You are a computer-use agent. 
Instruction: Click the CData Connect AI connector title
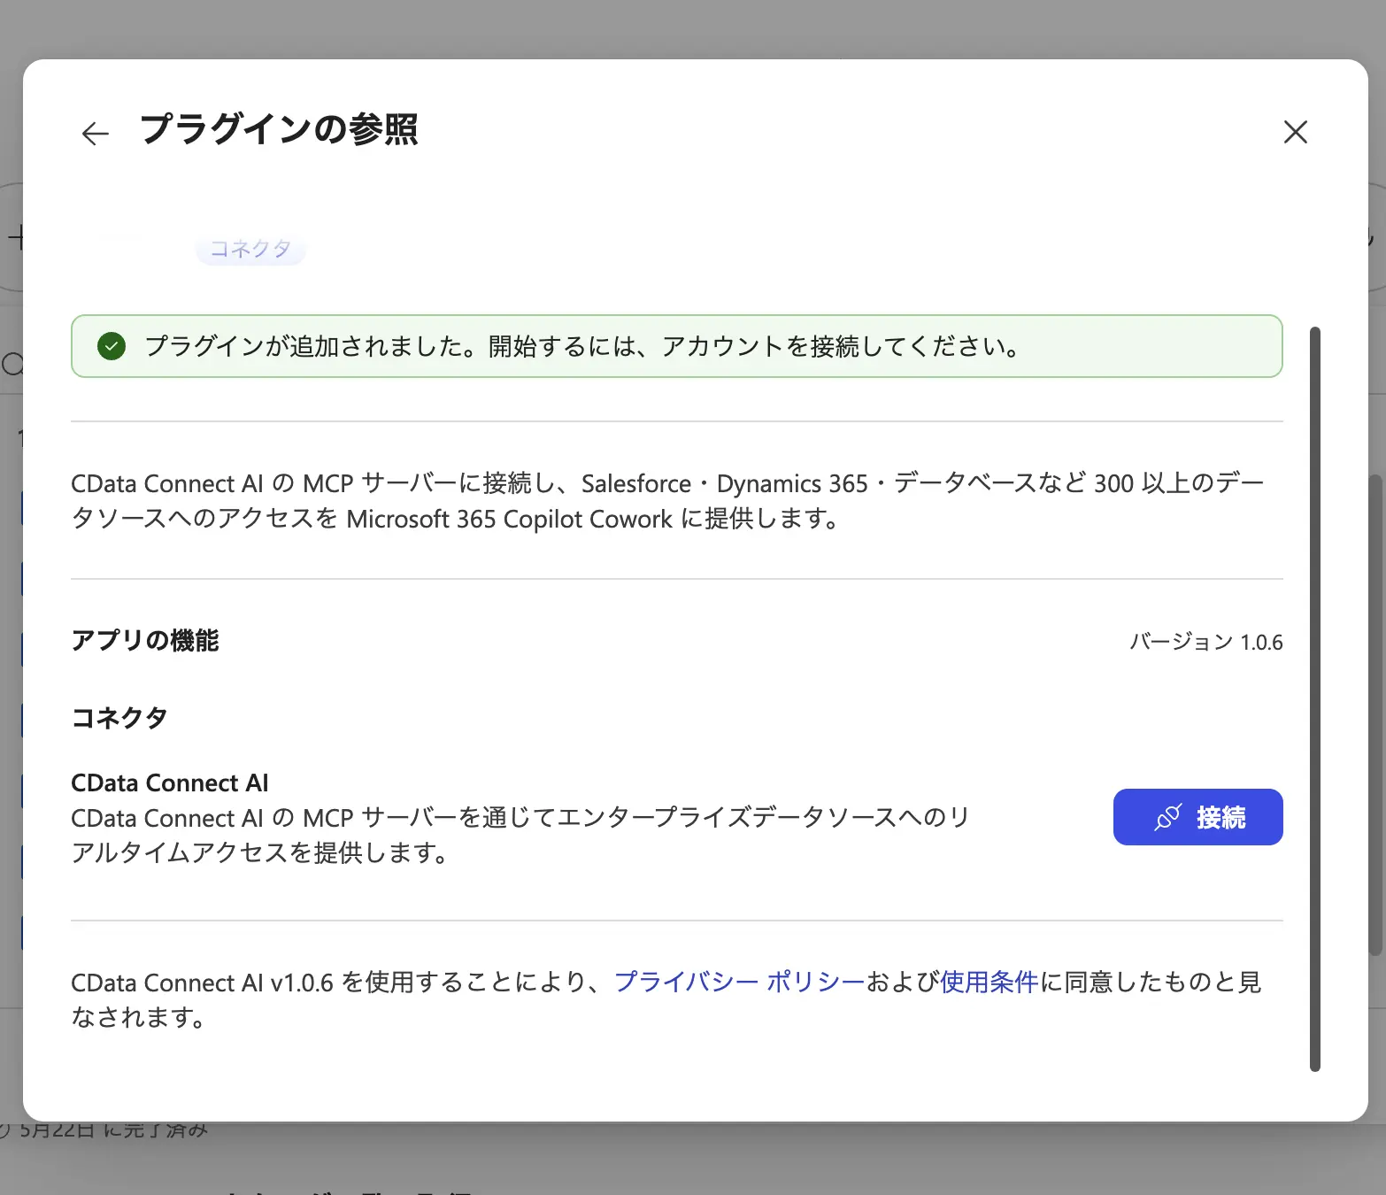click(x=170, y=783)
